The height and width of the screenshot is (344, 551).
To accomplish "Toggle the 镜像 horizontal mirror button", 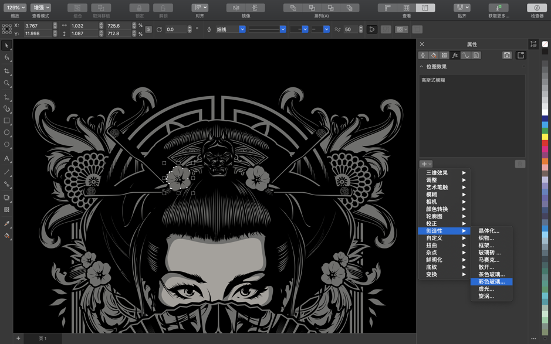I will (235, 7).
